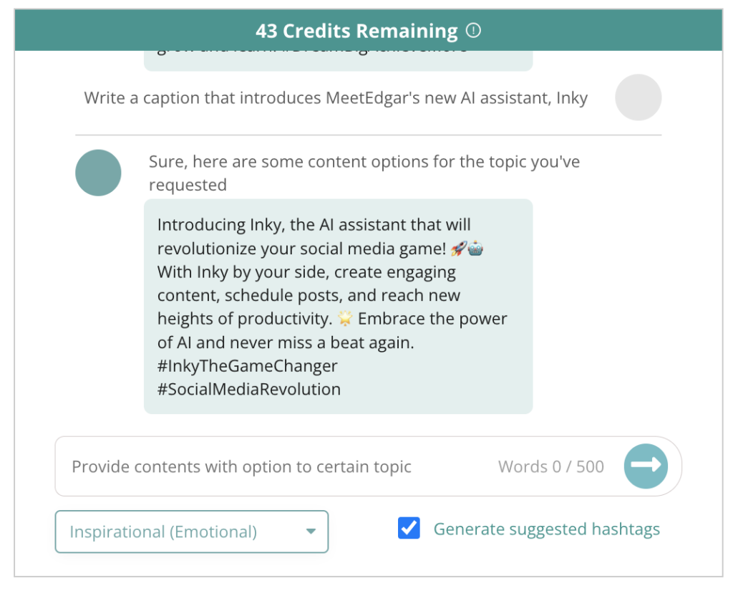Click the "43 Credits Remaining" header text

click(x=356, y=32)
